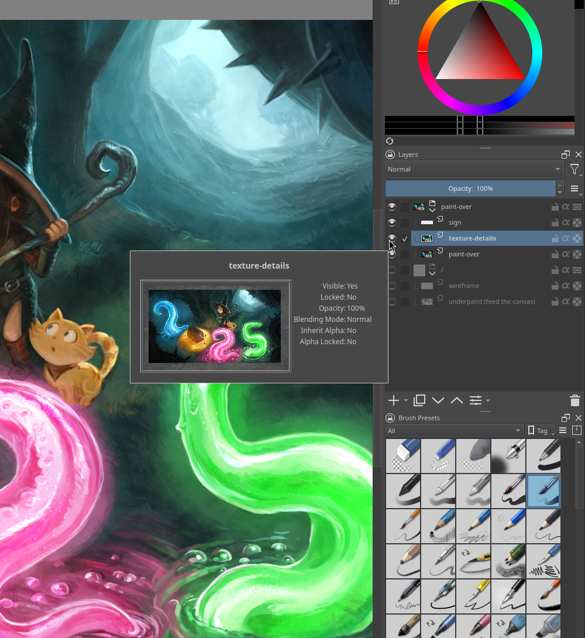The image size is (585, 638).
Task: Hide the sign layer via eye icon
Action: coord(392,222)
